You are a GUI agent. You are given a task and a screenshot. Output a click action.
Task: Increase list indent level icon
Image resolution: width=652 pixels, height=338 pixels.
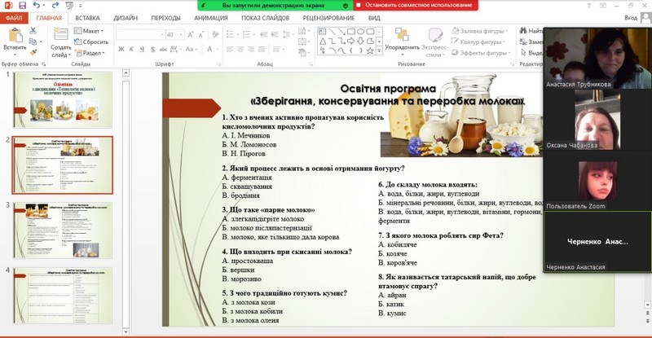click(x=275, y=34)
